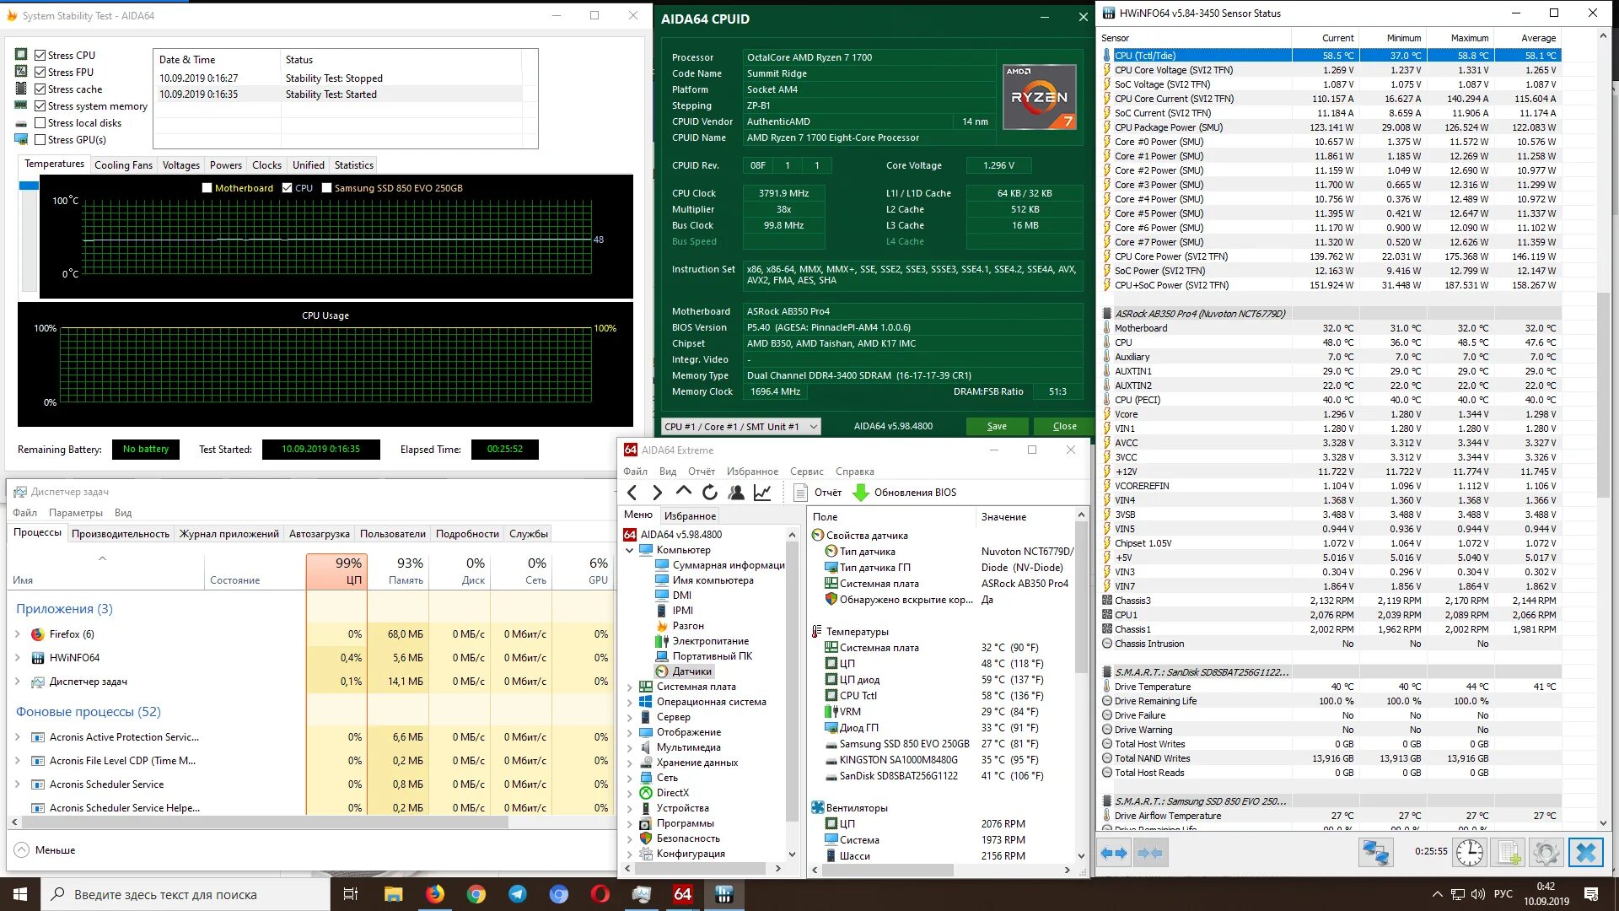Click the BIOS updates green arrow
Screen dimensions: 1619x911
860,493
